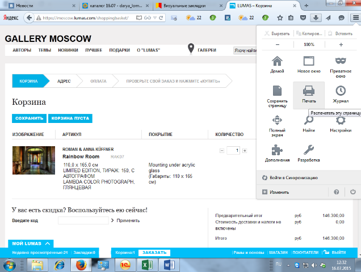Reset zoom by clicking 100%
Viewport: 361px width, 272px height.
coord(309,44)
